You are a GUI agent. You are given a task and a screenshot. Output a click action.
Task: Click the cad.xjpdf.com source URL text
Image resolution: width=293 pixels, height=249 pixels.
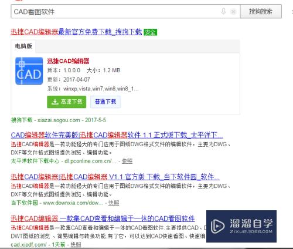pyautogui.click(x=29, y=244)
